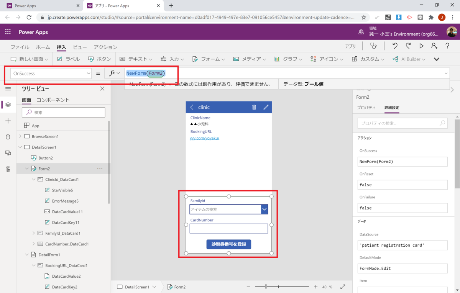Click the CardNumber text input

(x=229, y=228)
